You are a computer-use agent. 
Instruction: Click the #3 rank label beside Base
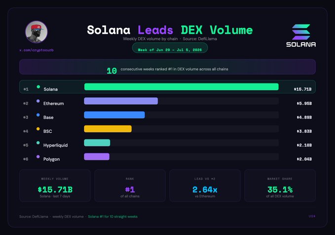(x=26, y=117)
